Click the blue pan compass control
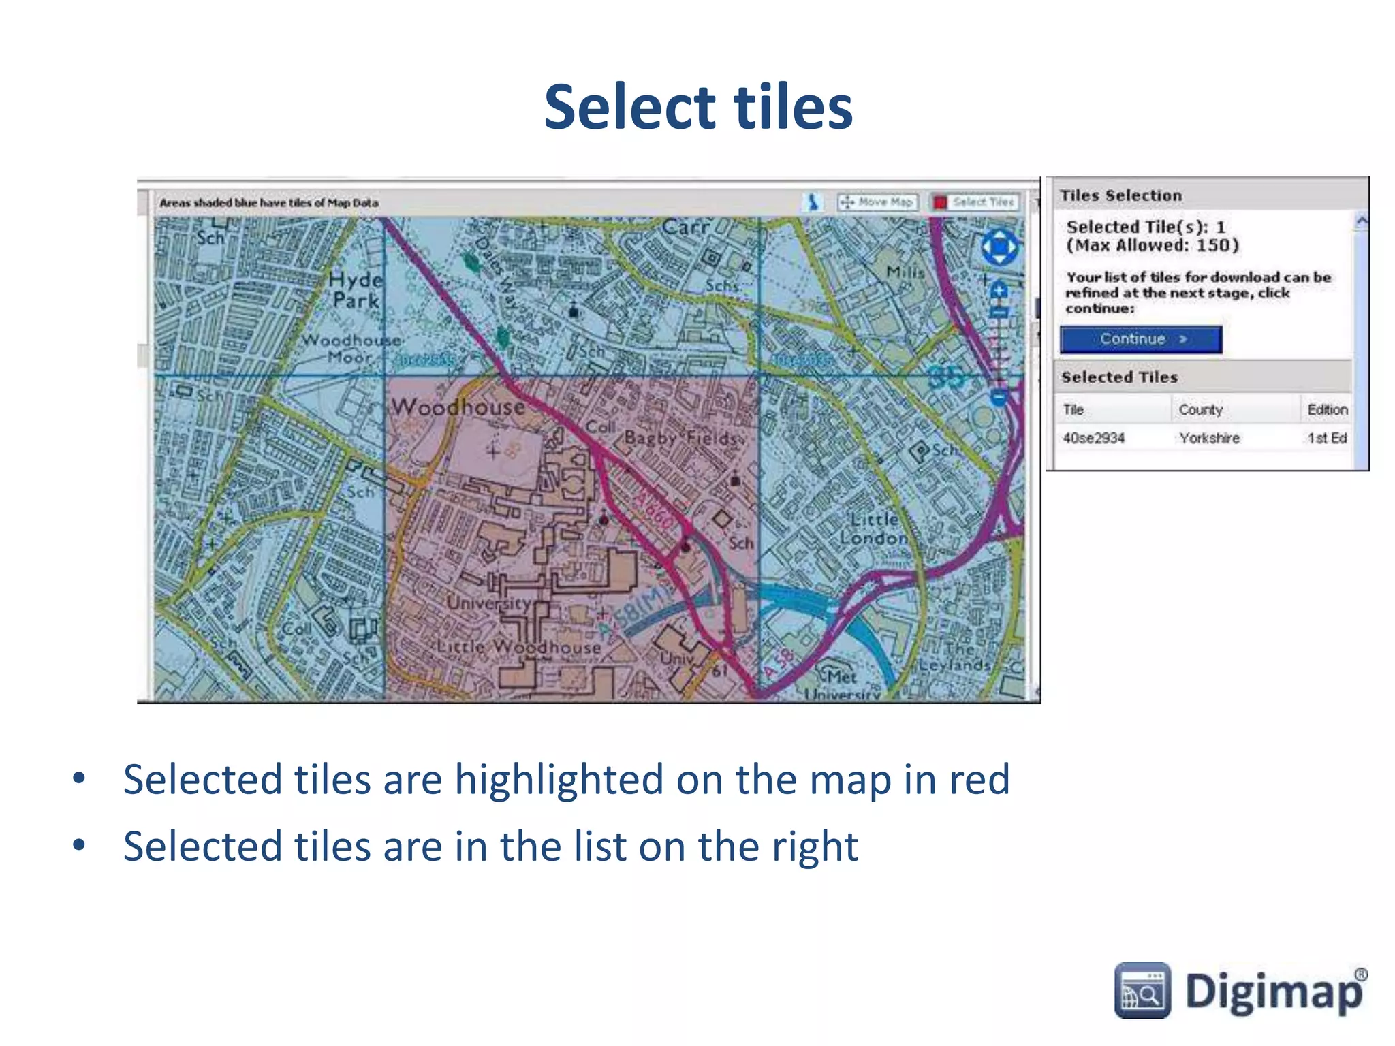Screen dimensions: 1395x1046 tap(999, 247)
